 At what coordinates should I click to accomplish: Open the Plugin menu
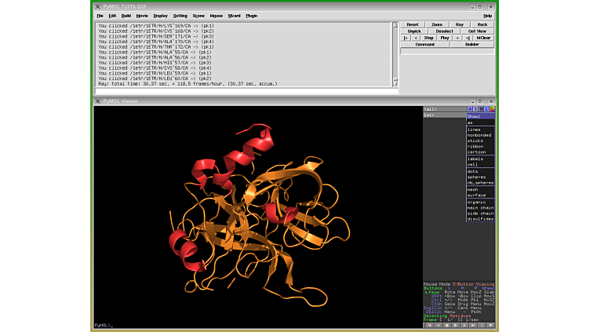(251, 16)
